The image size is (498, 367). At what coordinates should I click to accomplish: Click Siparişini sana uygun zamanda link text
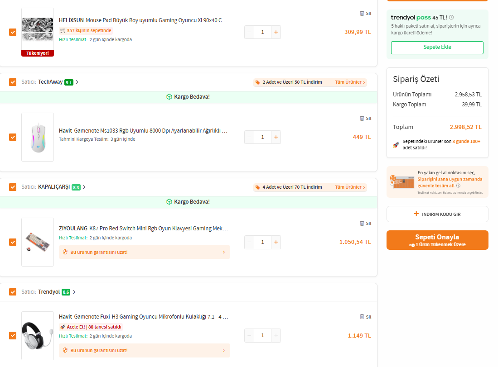pos(450,179)
